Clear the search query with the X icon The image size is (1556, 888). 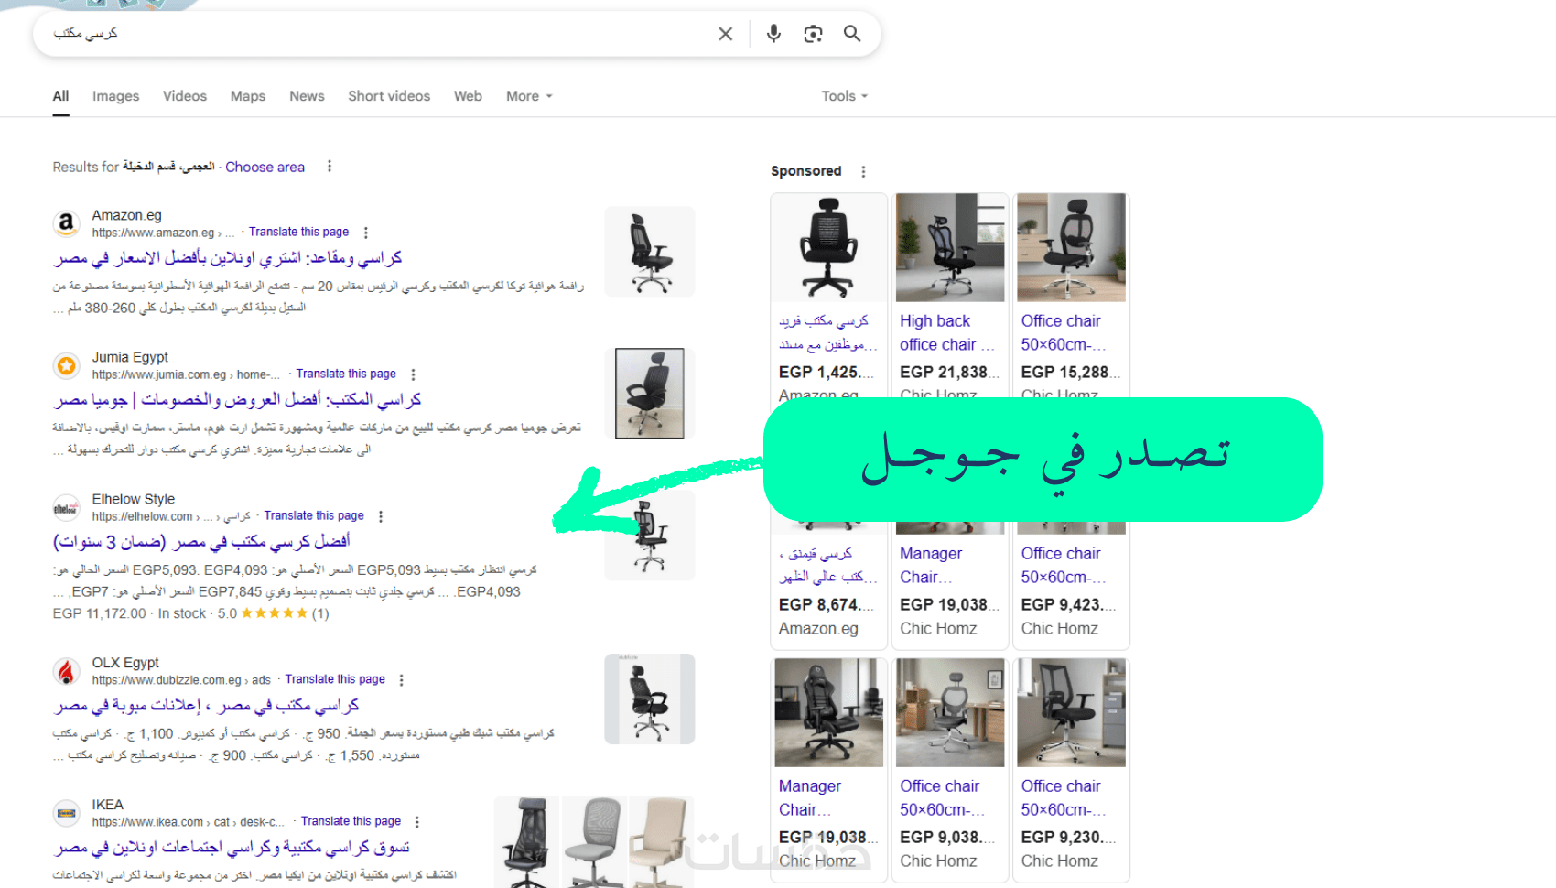[x=725, y=34]
